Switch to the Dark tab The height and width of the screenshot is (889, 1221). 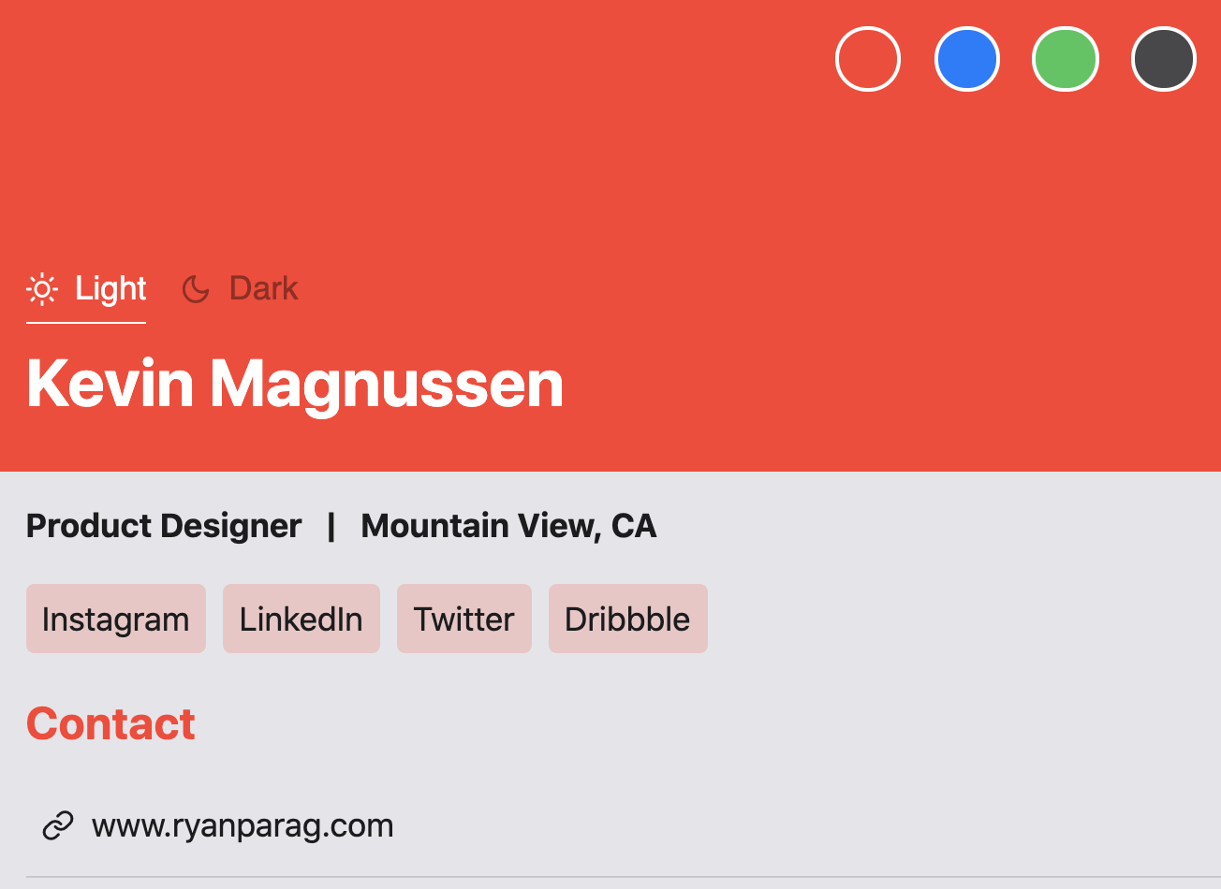[x=263, y=288]
